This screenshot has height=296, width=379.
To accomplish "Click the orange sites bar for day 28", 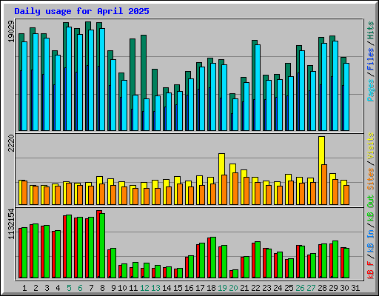I will [324, 184].
